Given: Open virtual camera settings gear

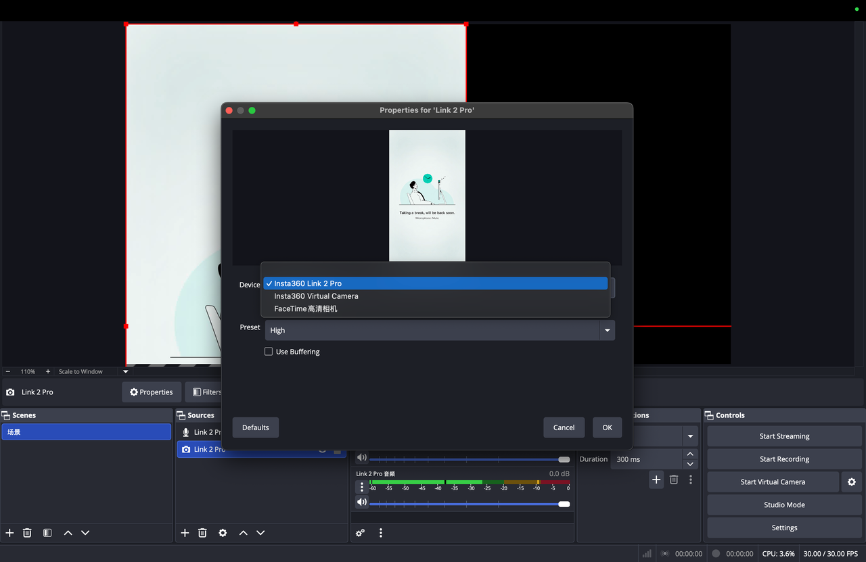Looking at the screenshot, I should click(852, 482).
